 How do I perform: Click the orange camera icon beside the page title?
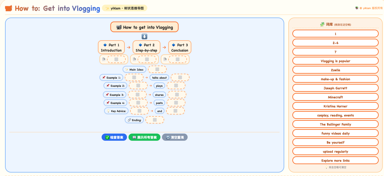click(9, 8)
